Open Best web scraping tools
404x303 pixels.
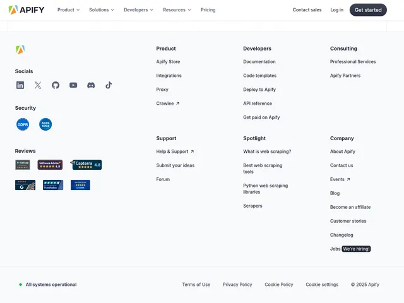263,169
